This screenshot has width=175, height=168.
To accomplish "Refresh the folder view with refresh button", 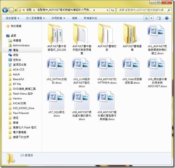I will [x=112, y=10].
